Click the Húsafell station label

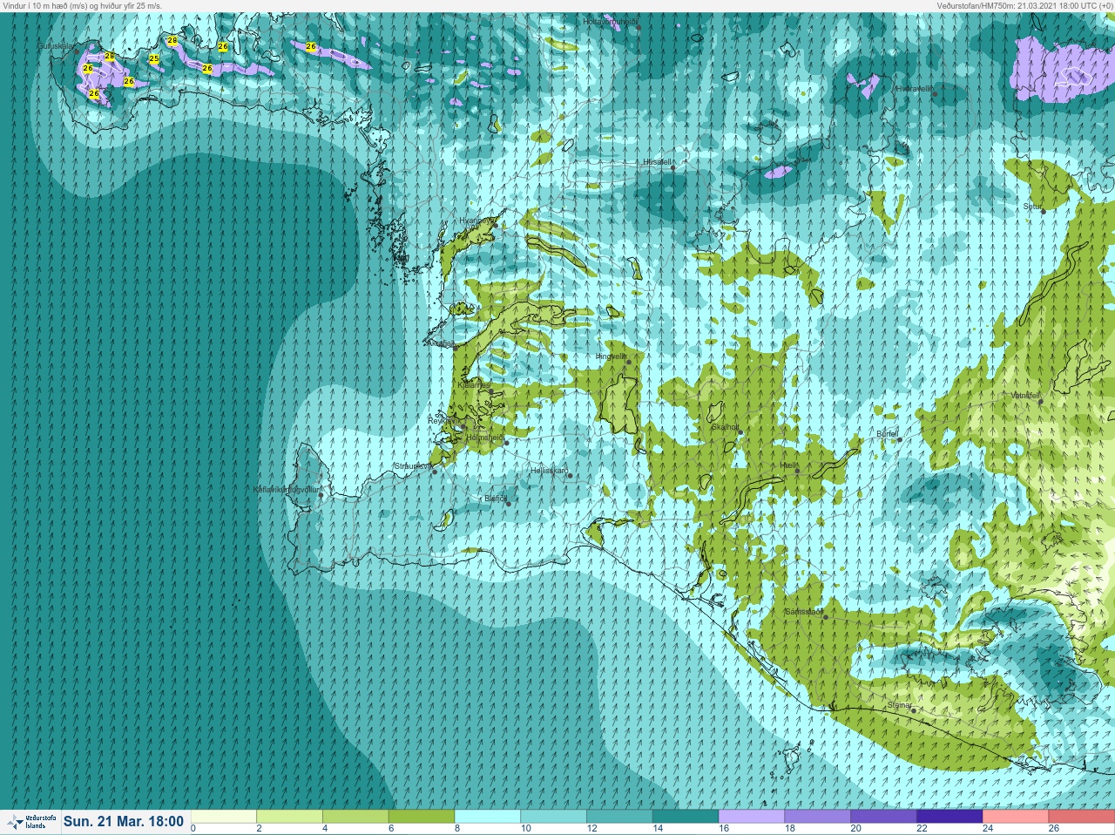click(657, 162)
